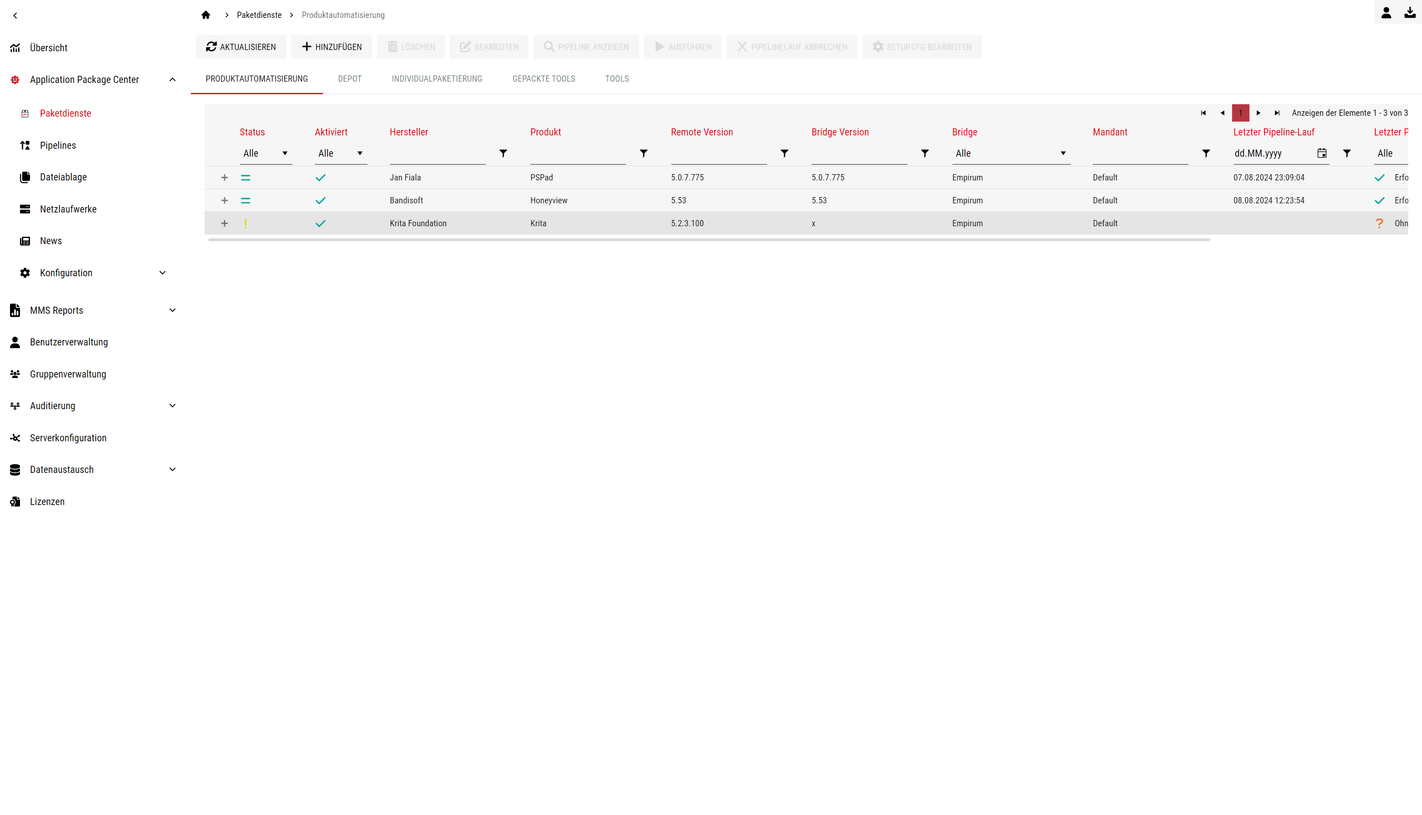This screenshot has width=1422, height=815.
Task: Open Paketdienste in sidebar
Action: pyautogui.click(x=65, y=114)
